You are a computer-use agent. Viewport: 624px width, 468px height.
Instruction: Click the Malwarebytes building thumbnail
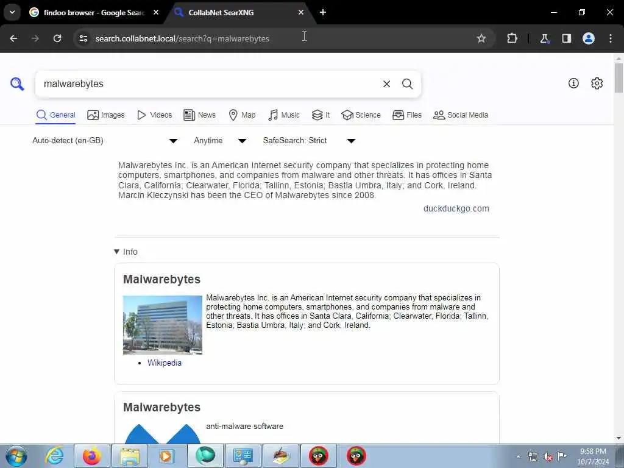[x=162, y=325]
